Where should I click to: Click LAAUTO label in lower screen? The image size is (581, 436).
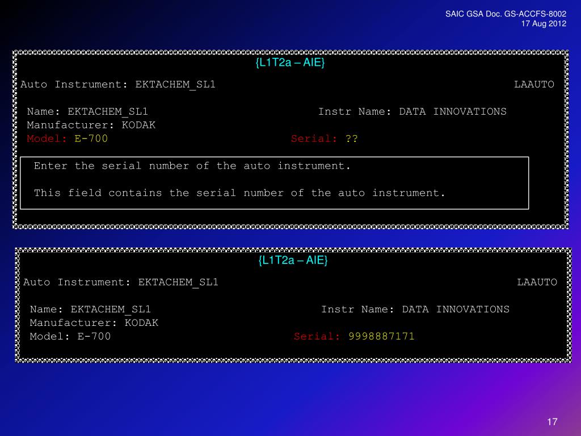537,282
